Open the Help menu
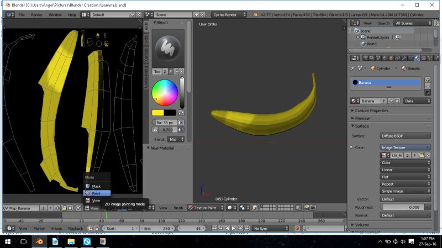 pyautogui.click(x=72, y=15)
